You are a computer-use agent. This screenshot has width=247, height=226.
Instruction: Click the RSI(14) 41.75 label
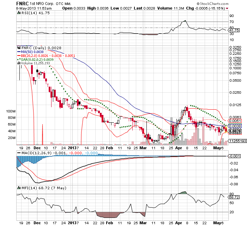coord(35,13)
